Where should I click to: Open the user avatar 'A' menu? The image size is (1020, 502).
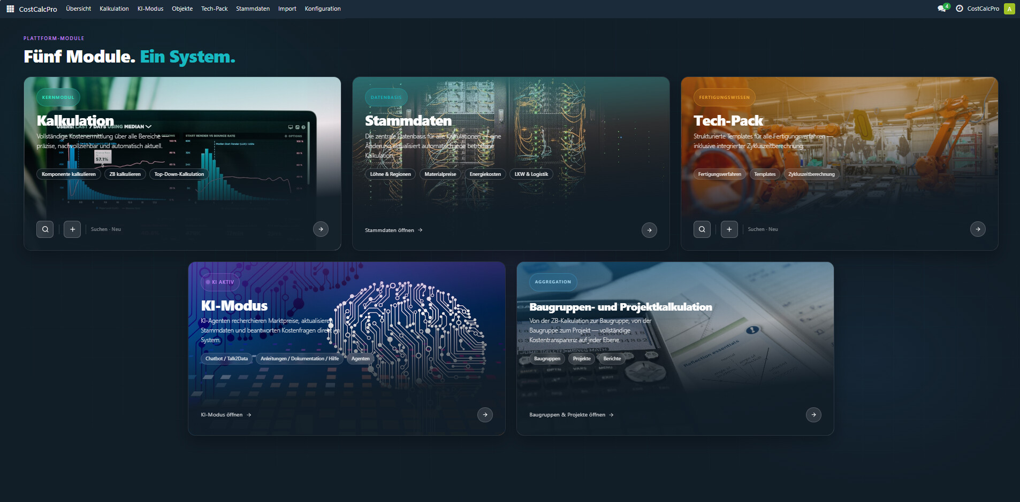pyautogui.click(x=1009, y=9)
